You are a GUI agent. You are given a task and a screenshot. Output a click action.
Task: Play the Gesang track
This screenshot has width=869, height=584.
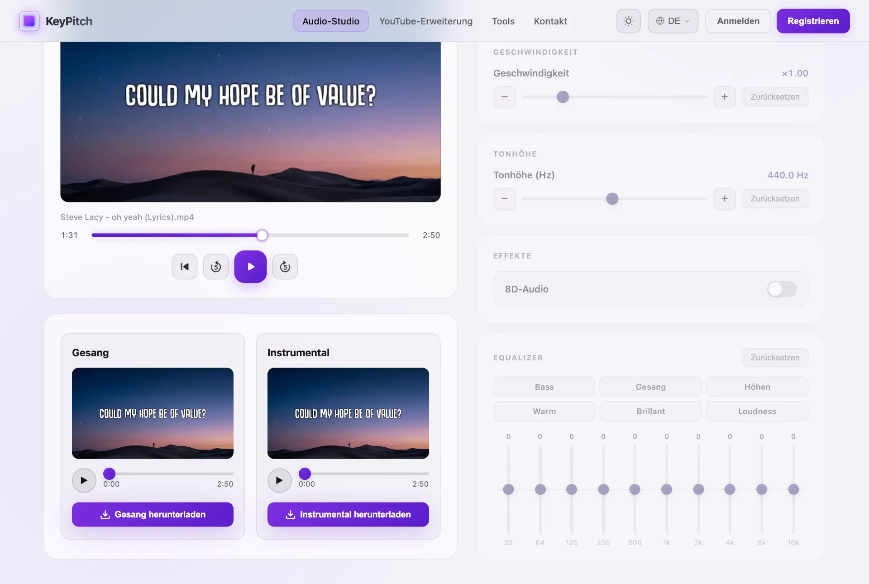point(84,480)
